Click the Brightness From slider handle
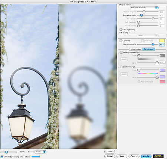The image size is (167, 159). coord(139,56)
